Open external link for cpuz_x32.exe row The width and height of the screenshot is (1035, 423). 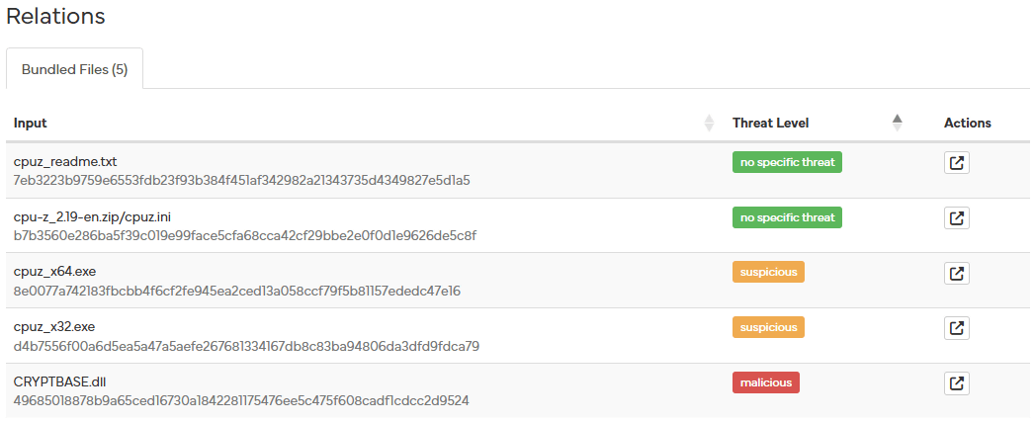[x=956, y=327]
